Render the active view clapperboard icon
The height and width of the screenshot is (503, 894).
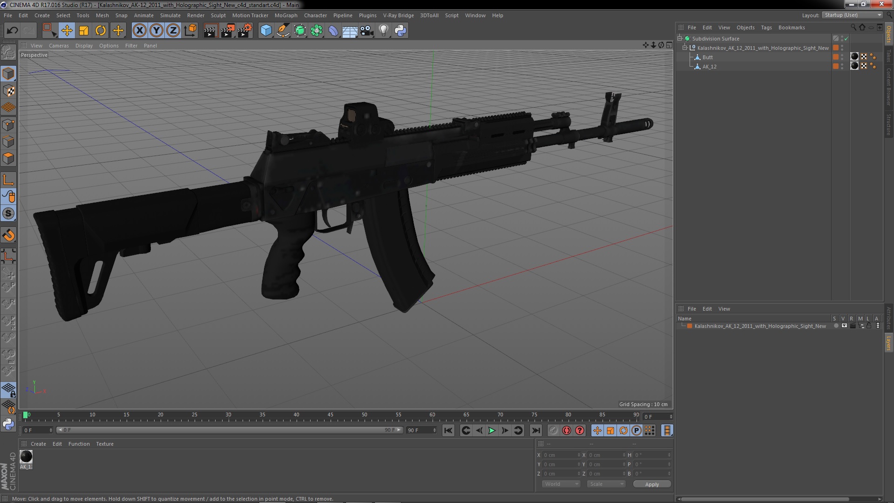[x=210, y=31]
